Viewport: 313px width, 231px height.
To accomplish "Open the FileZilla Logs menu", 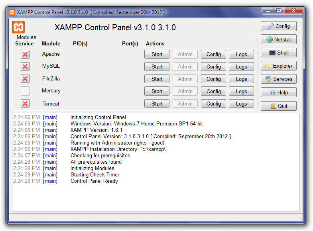I will [242, 79].
